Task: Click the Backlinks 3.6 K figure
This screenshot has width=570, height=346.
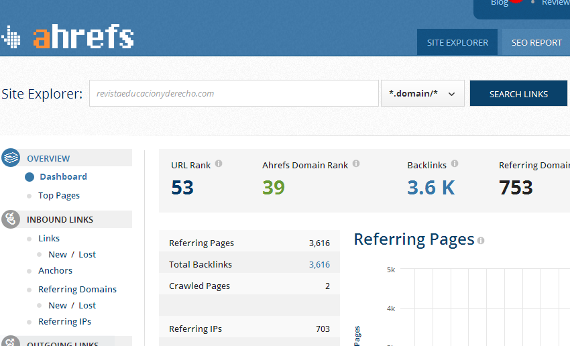Action: [x=431, y=188]
